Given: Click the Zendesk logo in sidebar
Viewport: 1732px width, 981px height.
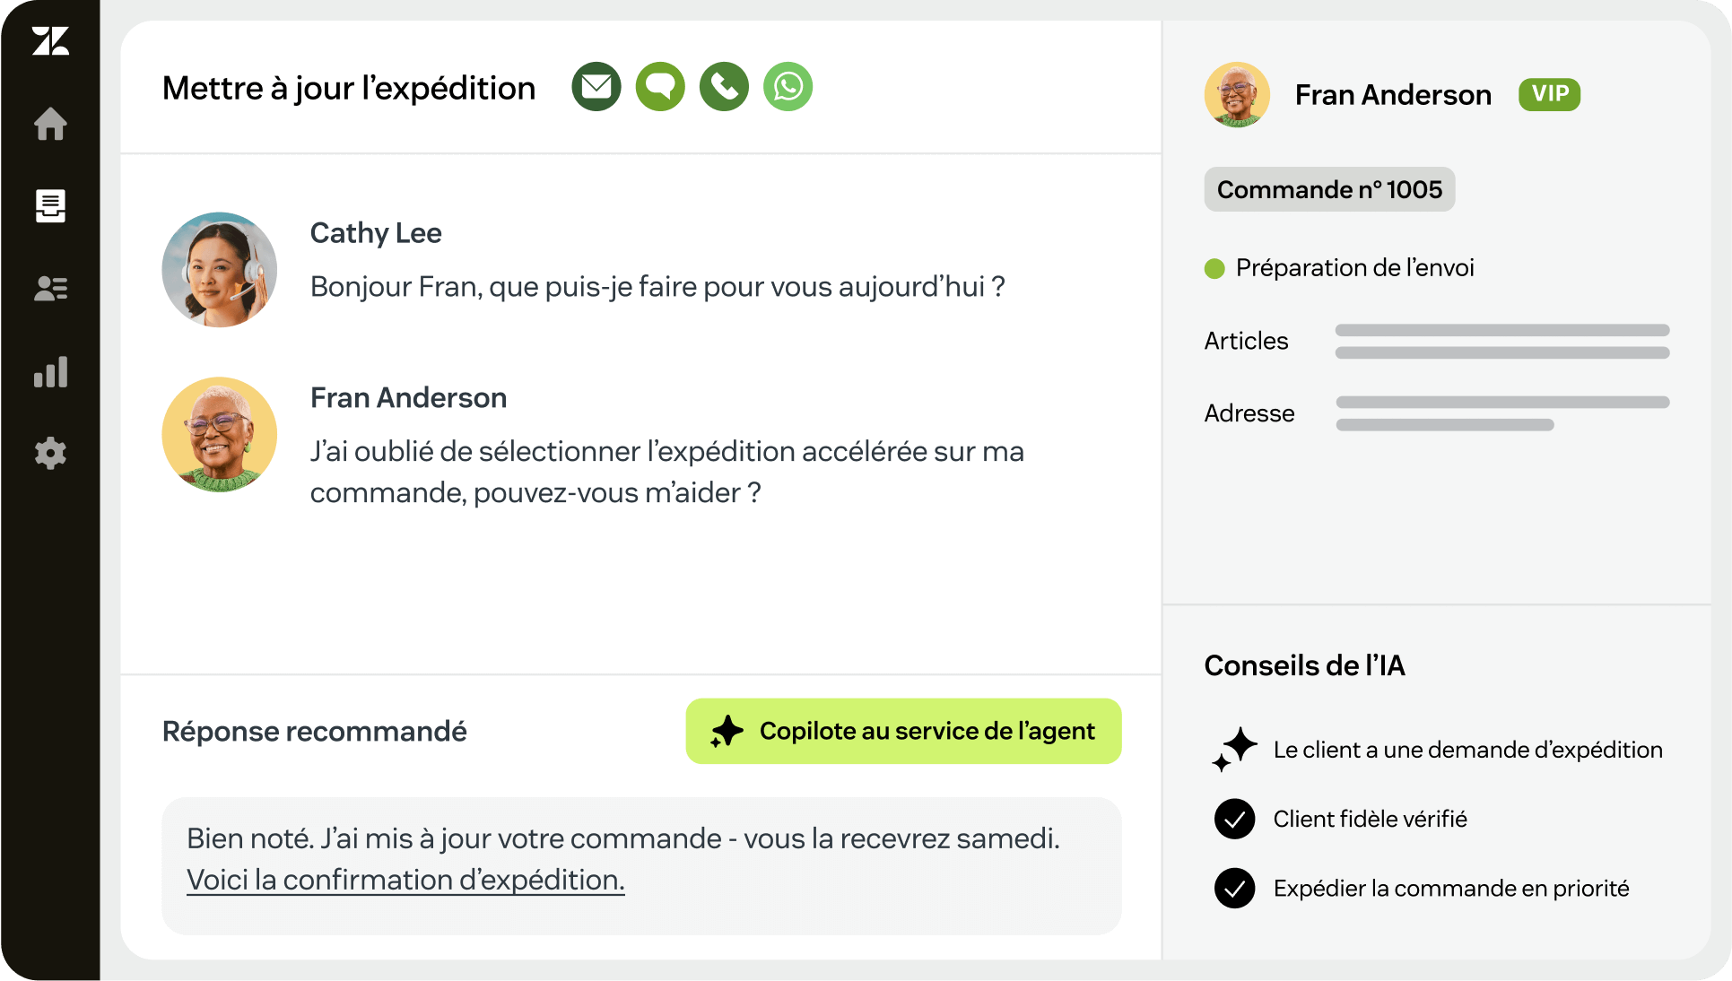Looking at the screenshot, I should [50, 41].
